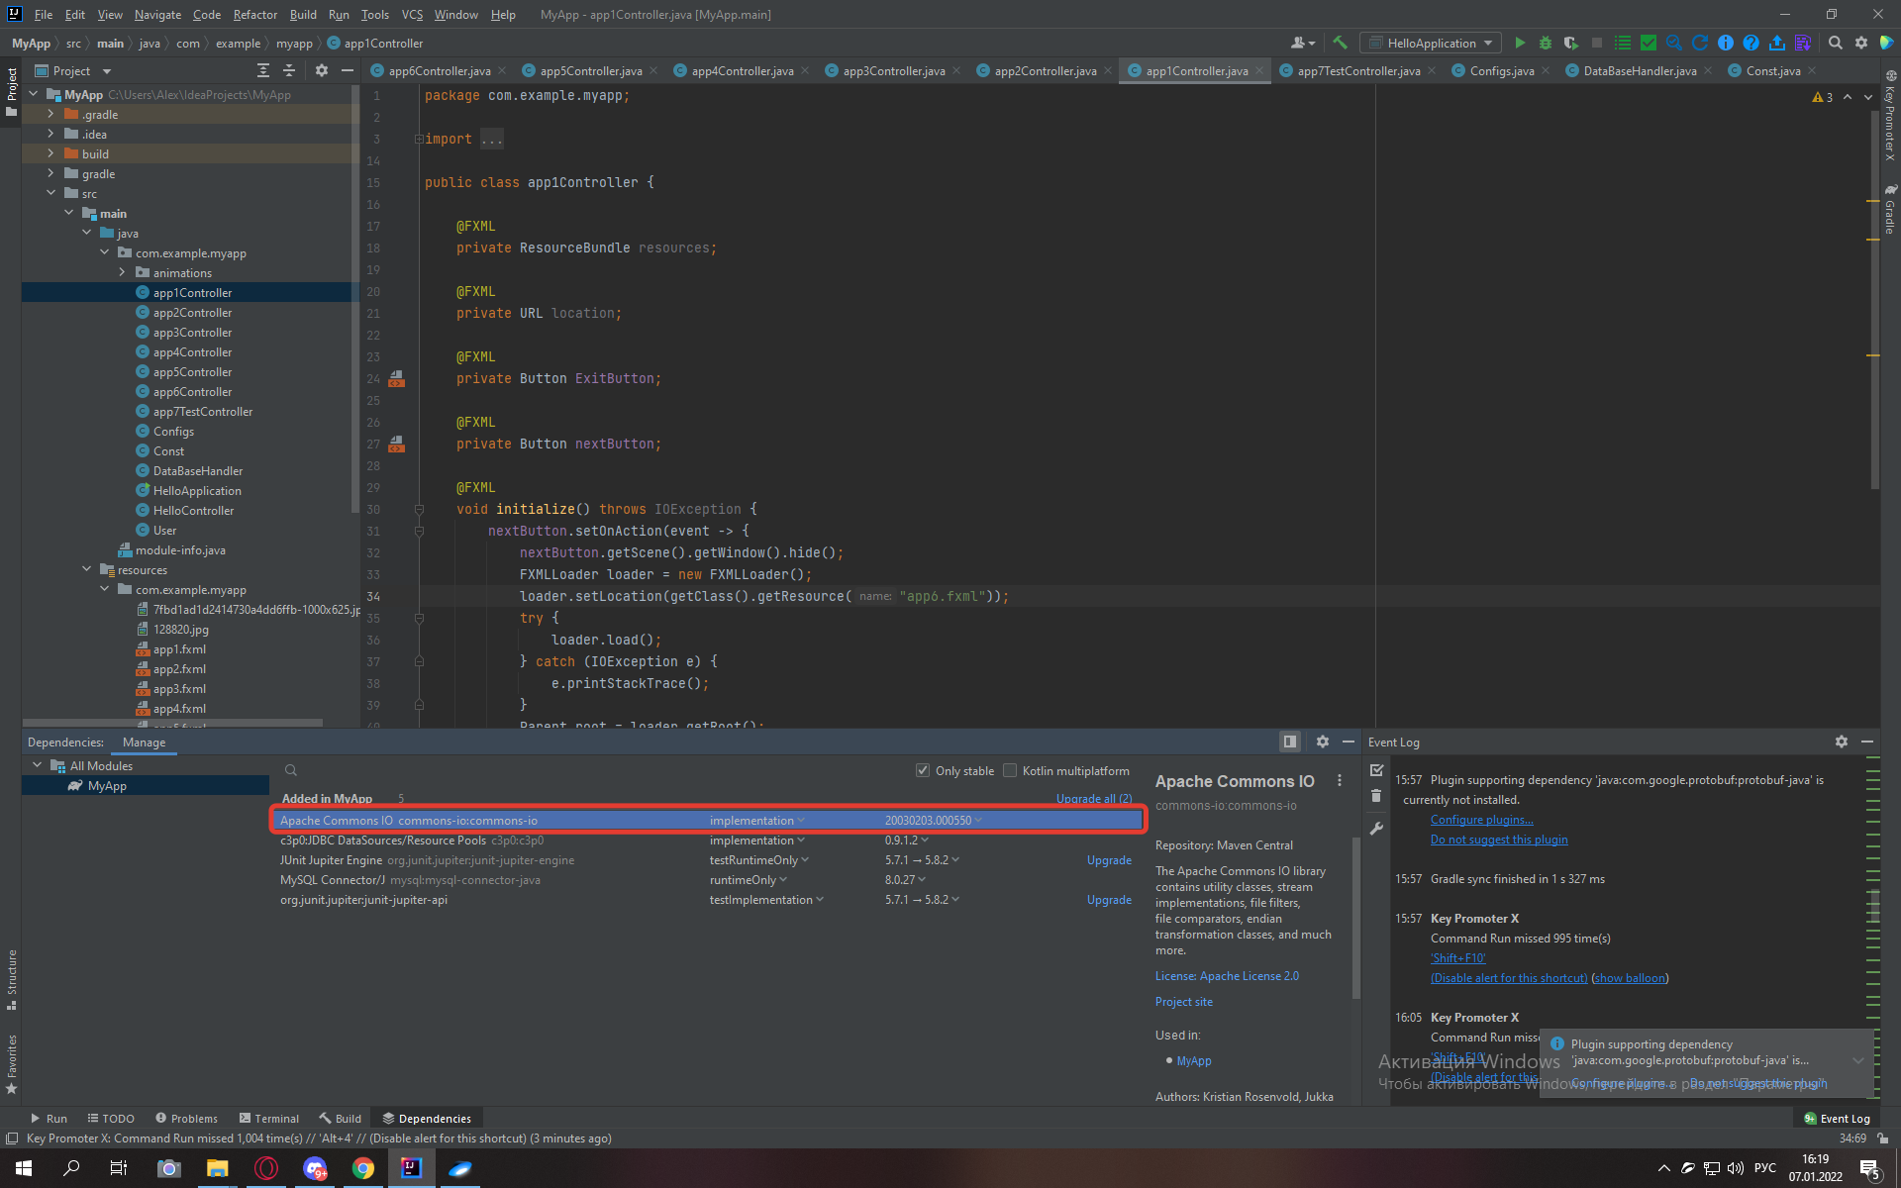Click Configure plugins... link
The image size is (1901, 1188).
1481,820
